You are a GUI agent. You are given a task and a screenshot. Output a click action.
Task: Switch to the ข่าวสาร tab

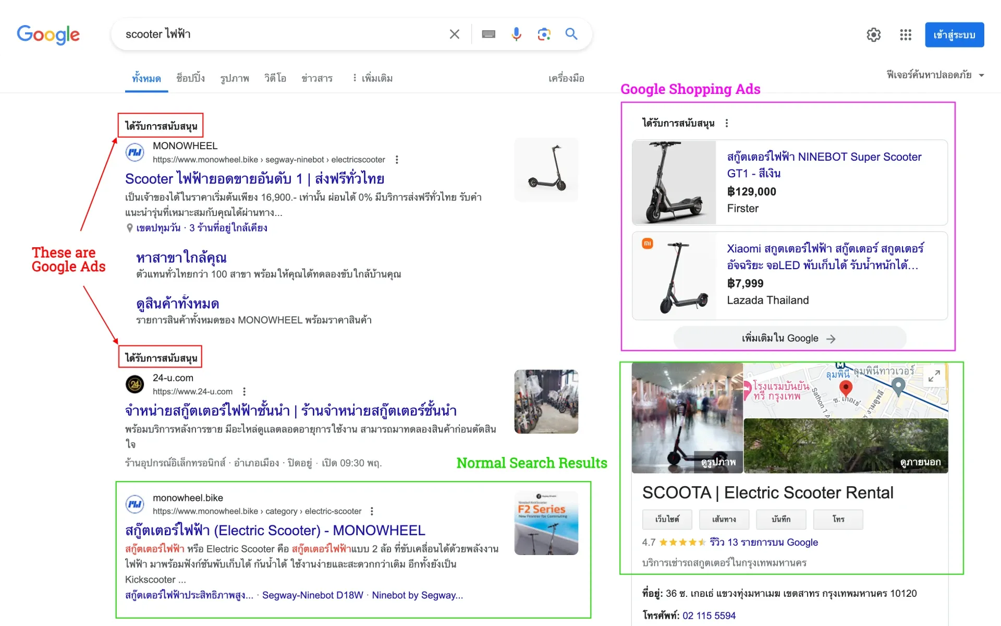(317, 78)
